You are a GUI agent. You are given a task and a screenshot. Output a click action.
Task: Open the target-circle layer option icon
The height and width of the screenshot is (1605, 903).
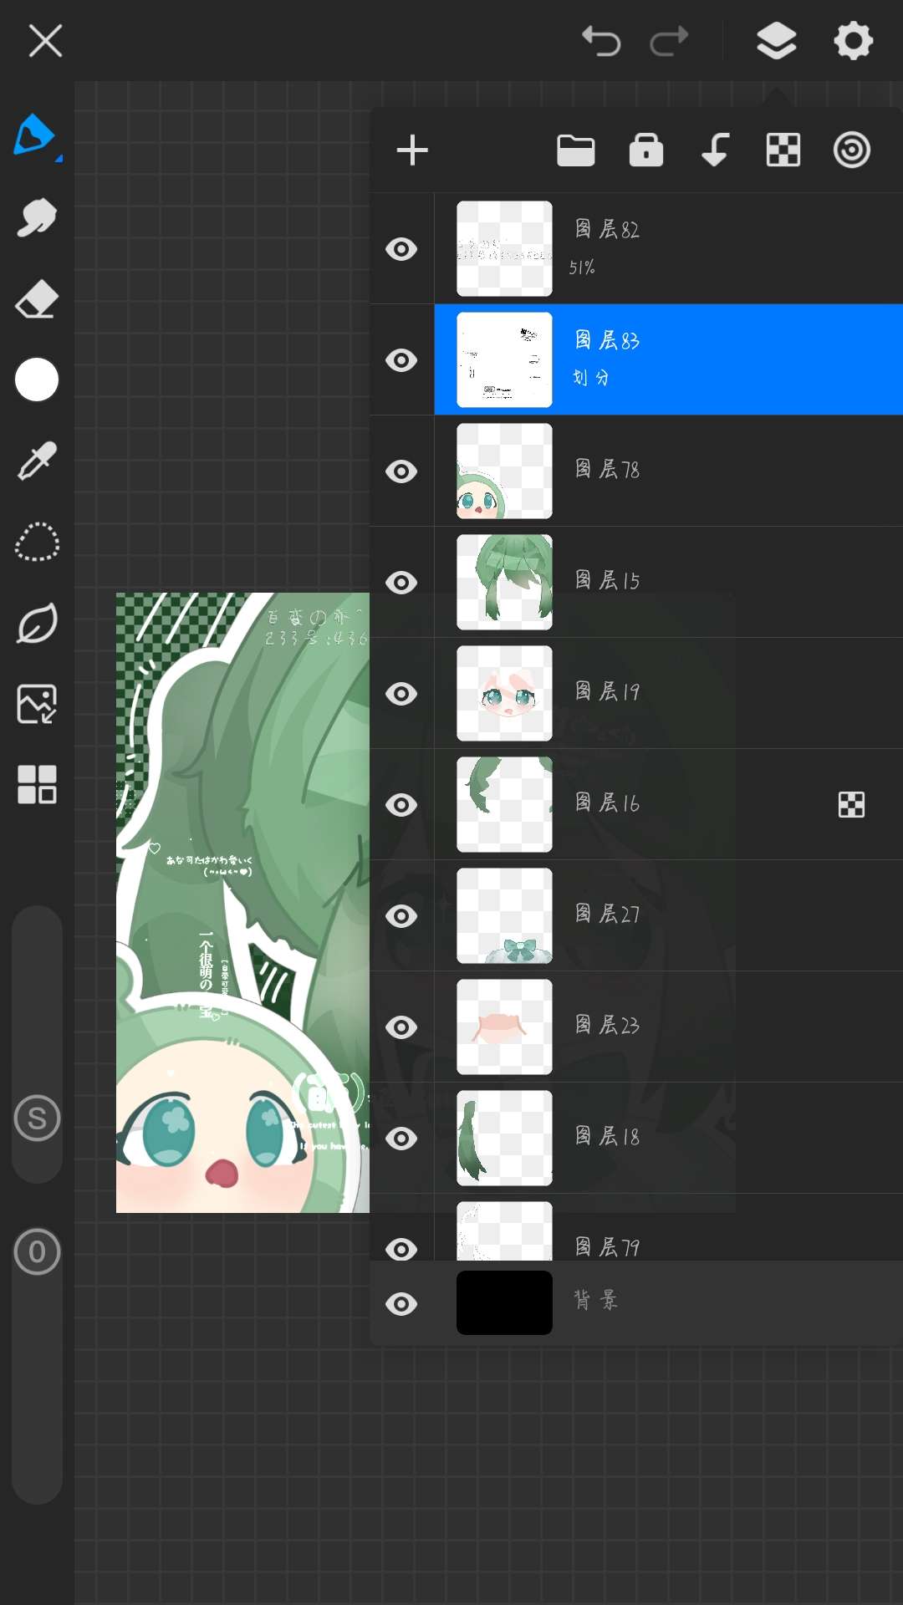[852, 150]
